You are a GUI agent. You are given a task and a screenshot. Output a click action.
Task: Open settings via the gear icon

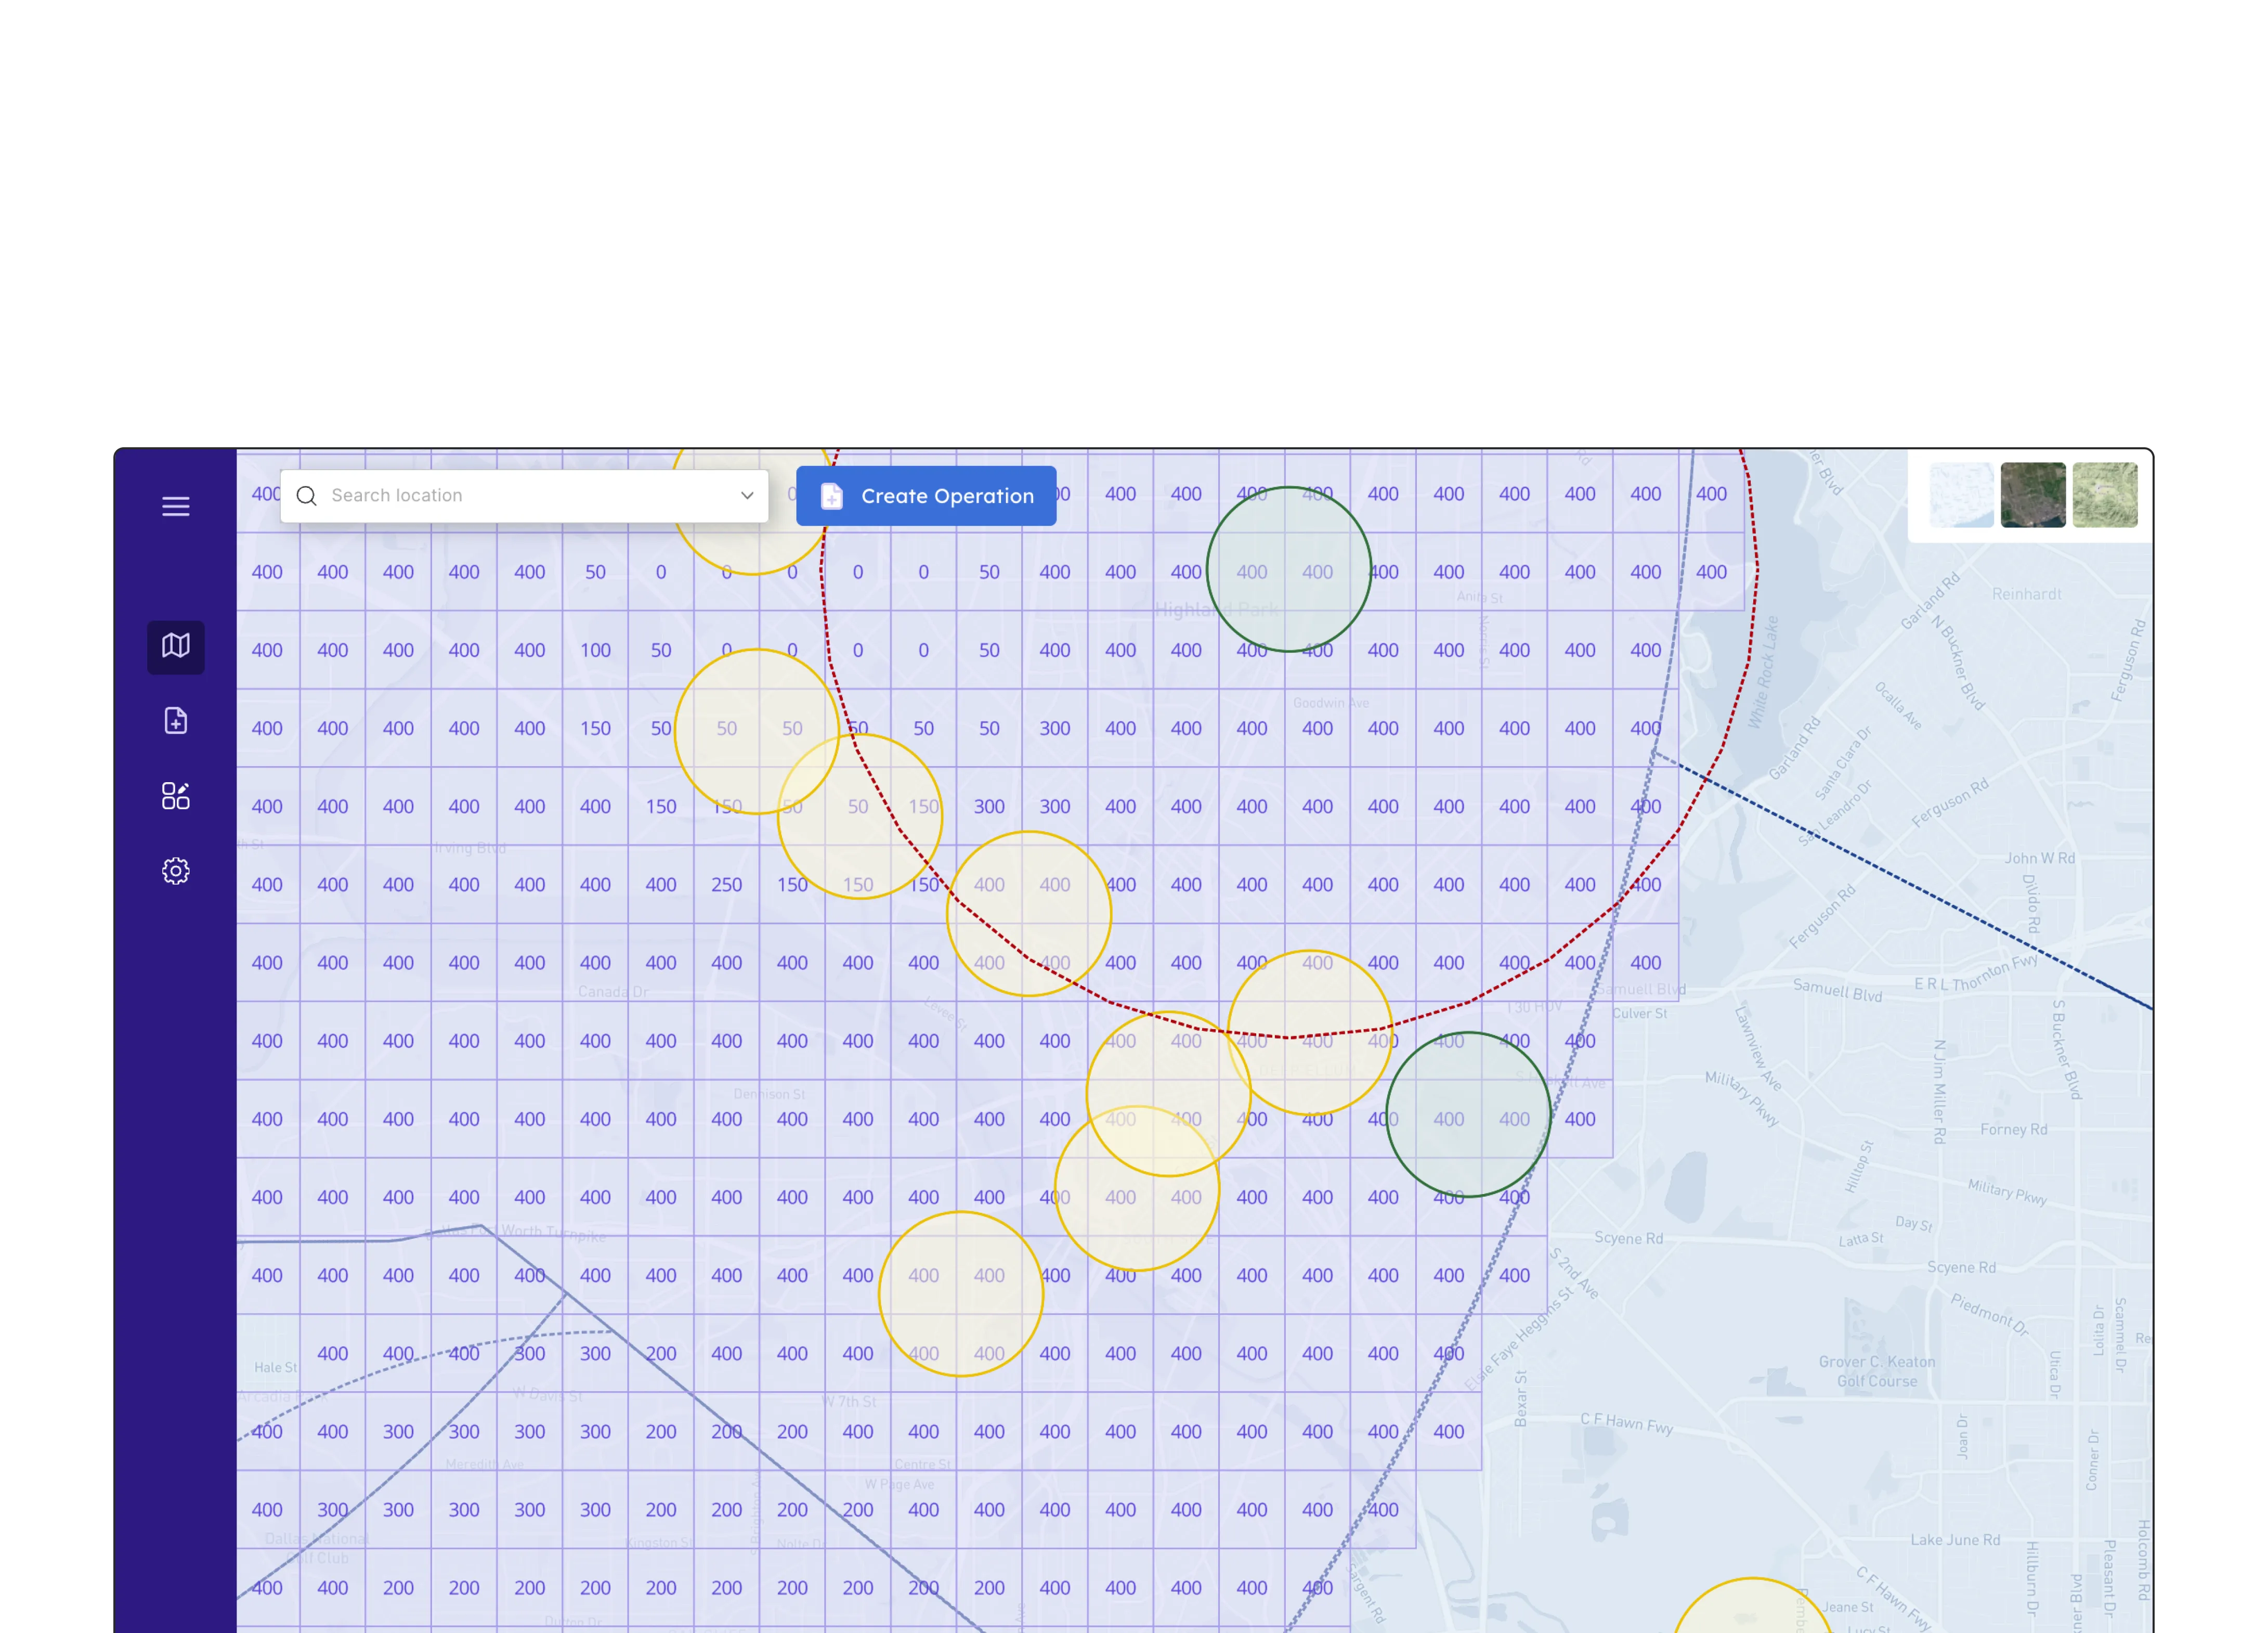176,871
